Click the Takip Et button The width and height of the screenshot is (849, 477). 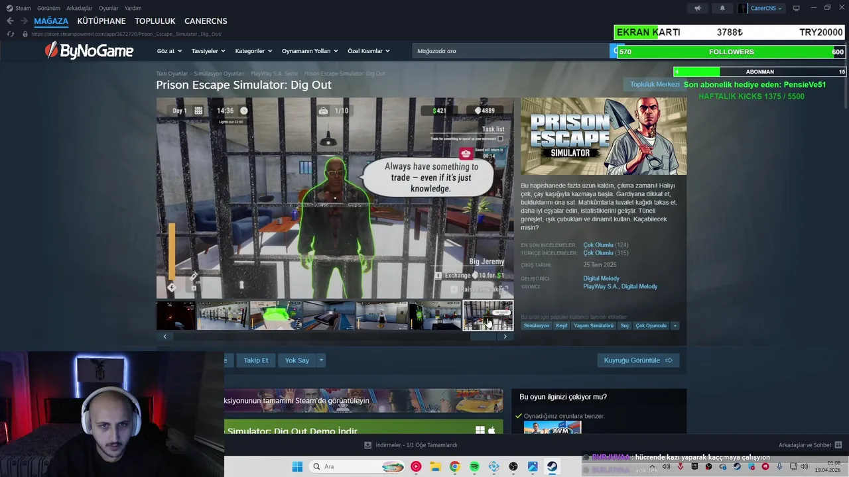pos(256,360)
